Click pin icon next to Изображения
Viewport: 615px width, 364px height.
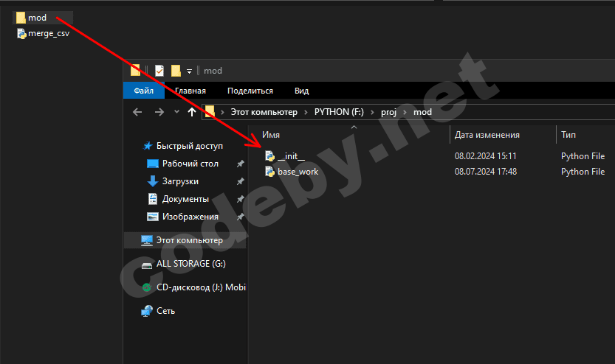[241, 217]
